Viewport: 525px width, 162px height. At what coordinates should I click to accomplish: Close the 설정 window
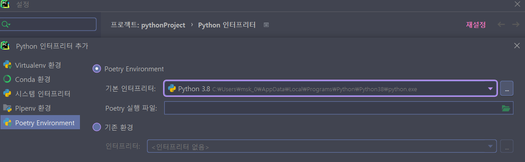[517, 4]
